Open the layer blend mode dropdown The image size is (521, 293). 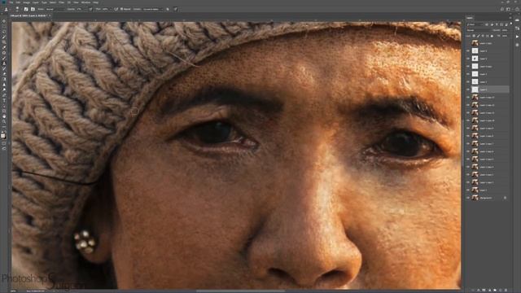pyautogui.click(x=479, y=30)
